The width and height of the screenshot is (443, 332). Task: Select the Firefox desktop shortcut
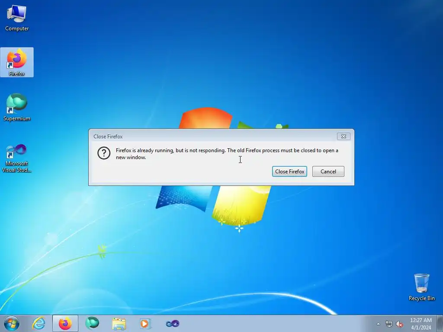coord(17,62)
